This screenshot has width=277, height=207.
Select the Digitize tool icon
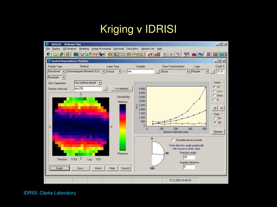point(82,54)
